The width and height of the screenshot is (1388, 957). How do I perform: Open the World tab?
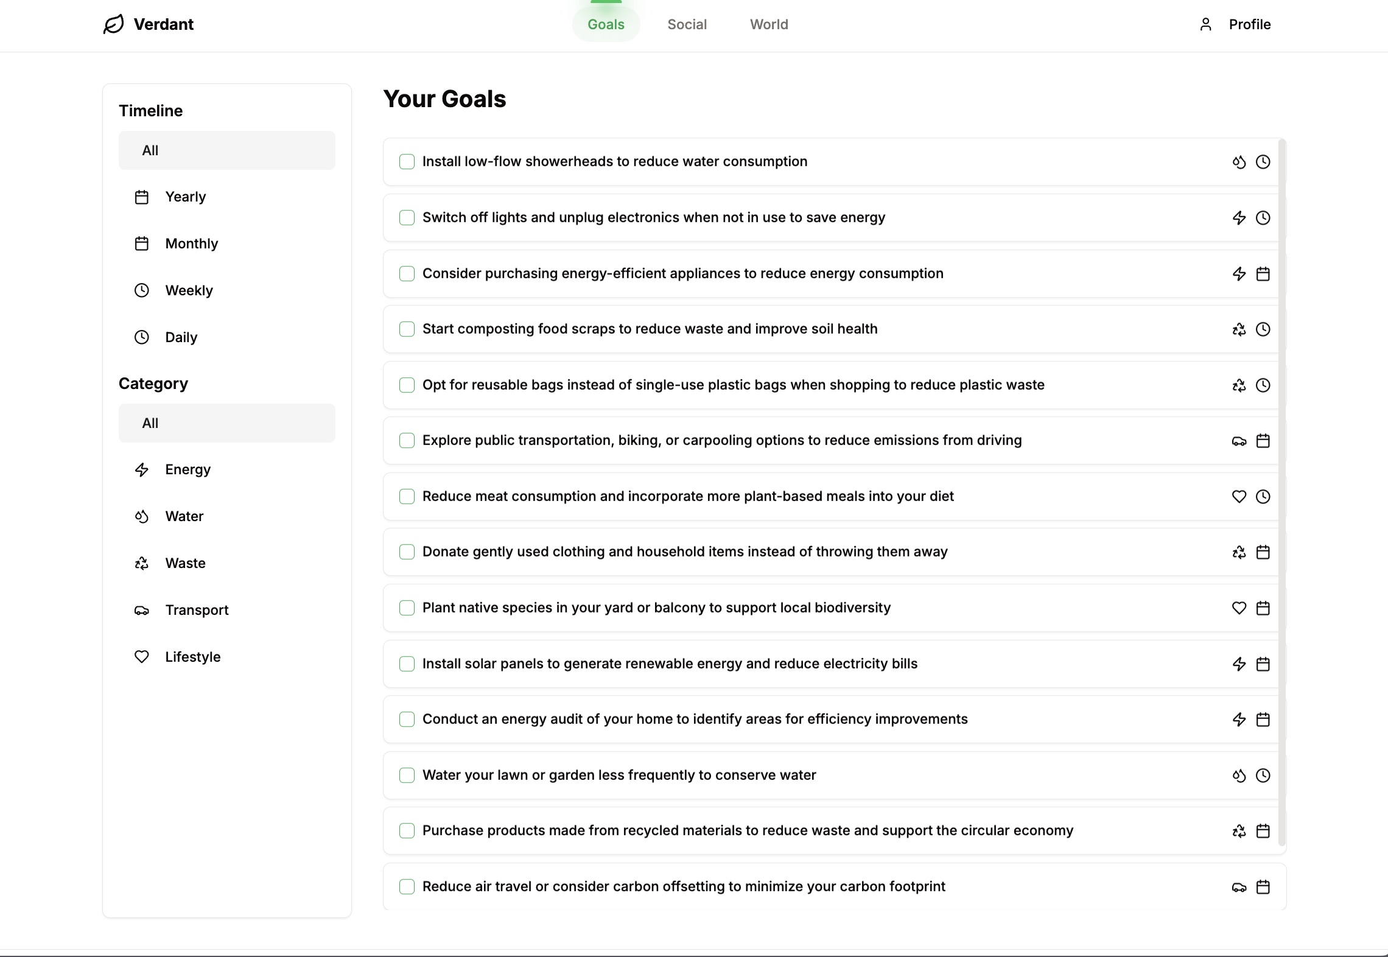768,24
